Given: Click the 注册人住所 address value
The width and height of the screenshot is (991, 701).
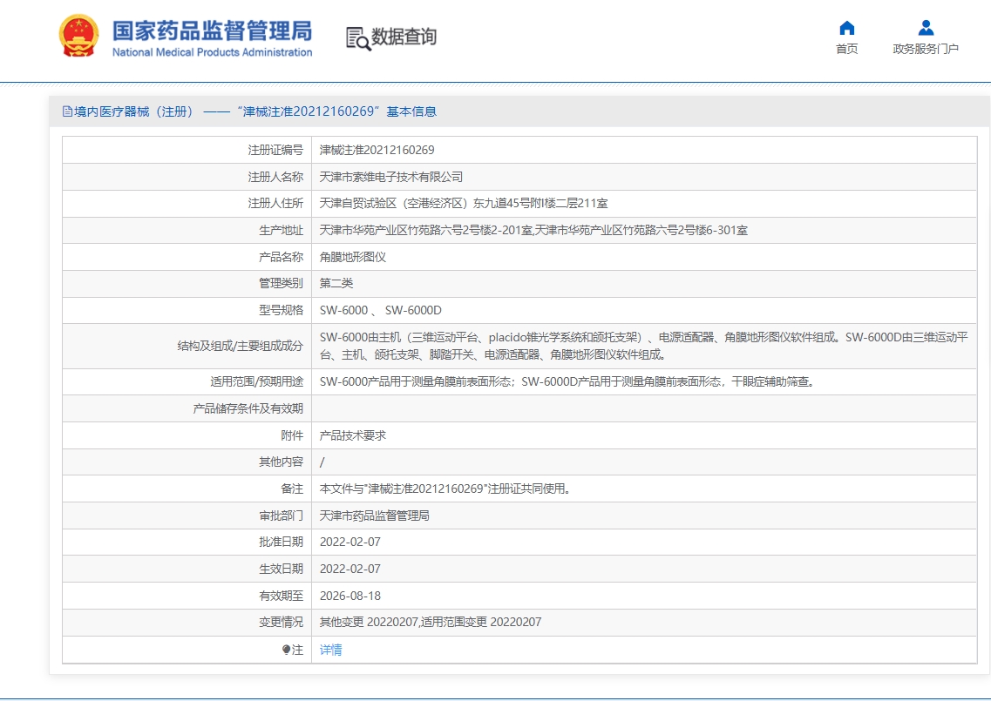Looking at the screenshot, I should coord(464,204).
